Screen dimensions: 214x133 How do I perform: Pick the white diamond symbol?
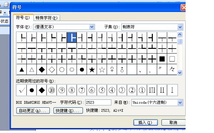pyautogui.click(x=52, y=69)
